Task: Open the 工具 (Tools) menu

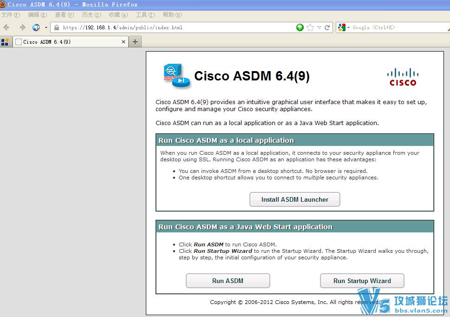Action: click(x=145, y=15)
